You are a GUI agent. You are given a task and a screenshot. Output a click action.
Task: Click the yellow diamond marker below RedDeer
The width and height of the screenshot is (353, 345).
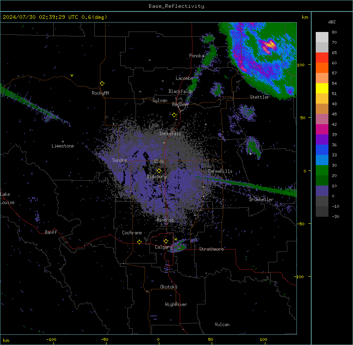click(x=174, y=115)
